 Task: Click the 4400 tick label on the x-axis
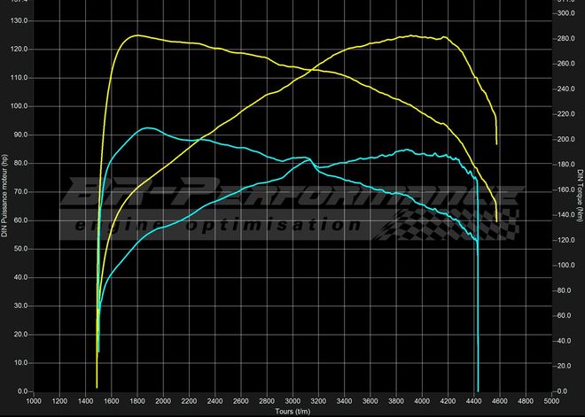click(472, 402)
